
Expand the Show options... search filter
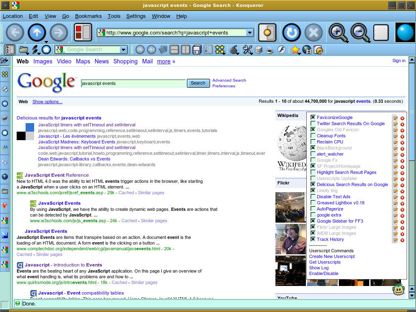pos(48,102)
